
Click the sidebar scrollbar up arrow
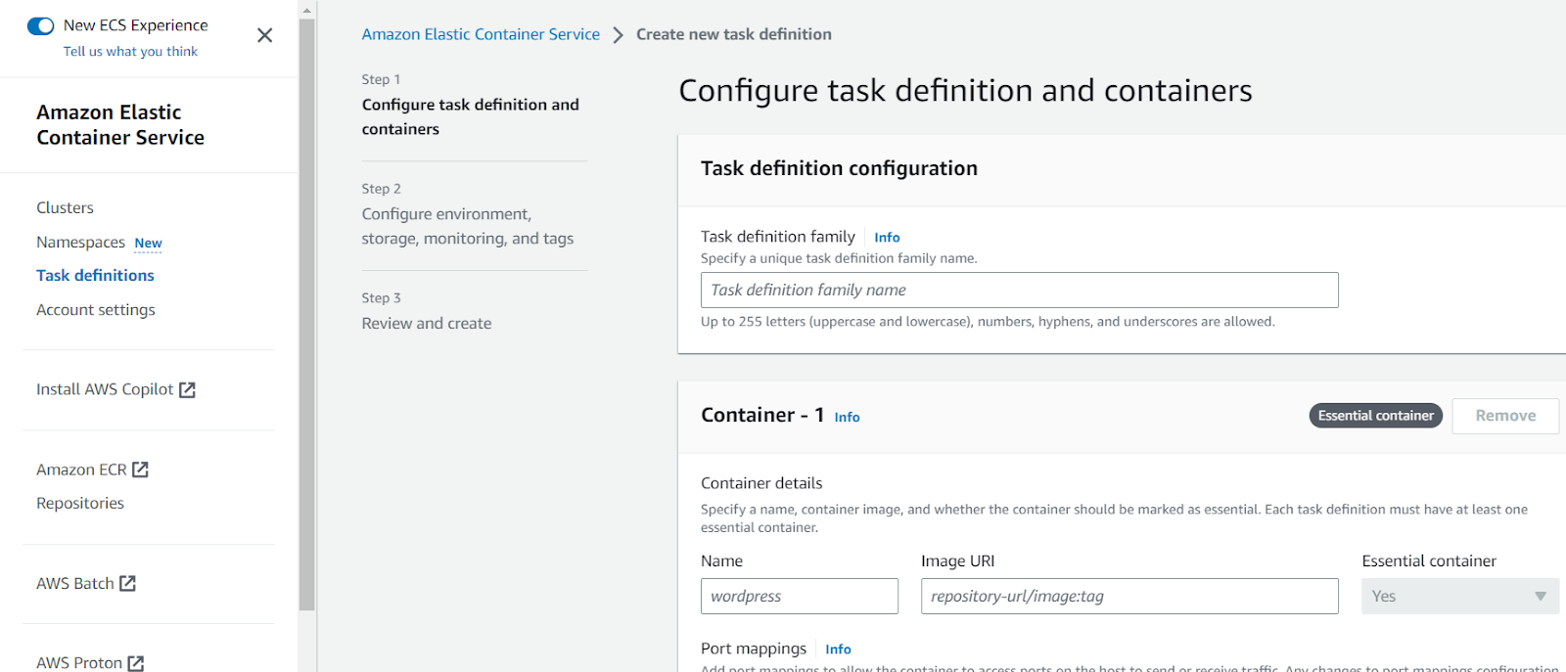307,10
